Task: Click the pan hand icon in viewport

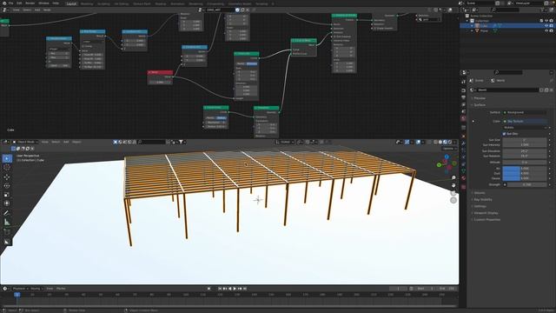Action: 453,185
